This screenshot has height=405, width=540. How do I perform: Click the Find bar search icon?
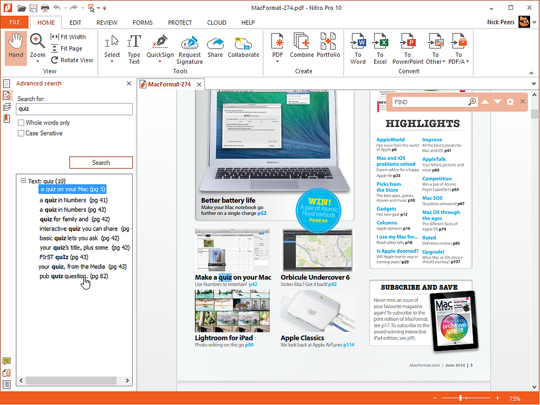(x=472, y=101)
